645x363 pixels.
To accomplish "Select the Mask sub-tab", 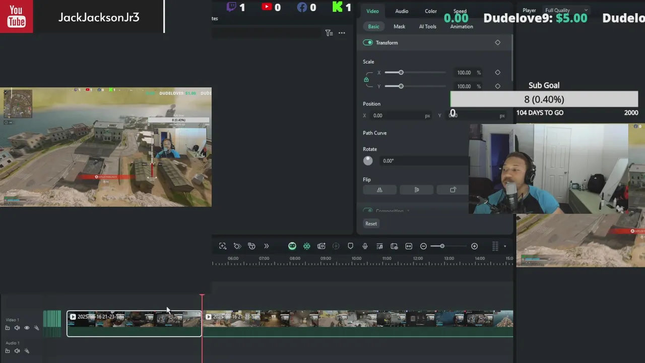I will [399, 26].
